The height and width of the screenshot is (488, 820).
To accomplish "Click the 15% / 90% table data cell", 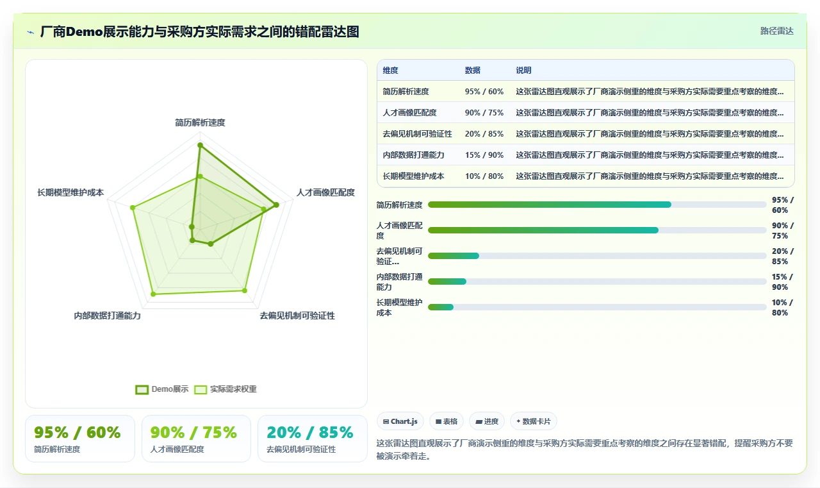I will 484,155.
